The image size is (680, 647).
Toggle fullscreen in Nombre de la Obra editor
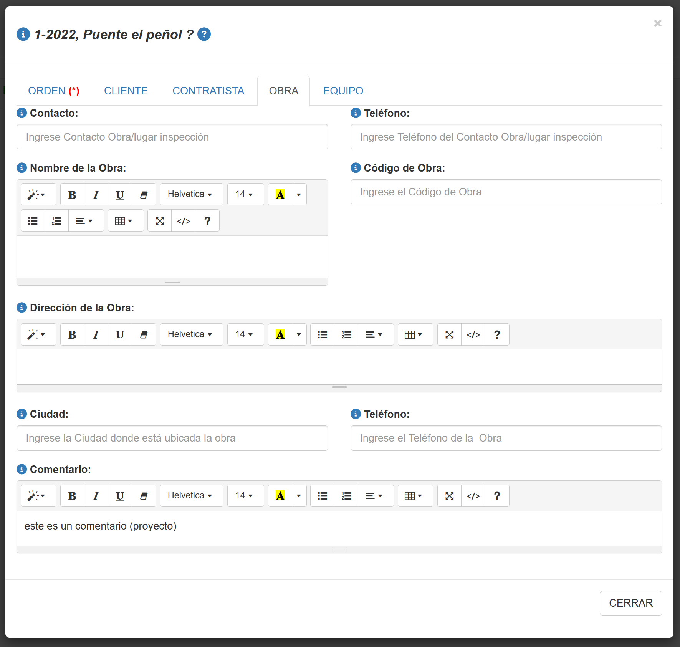tap(160, 221)
